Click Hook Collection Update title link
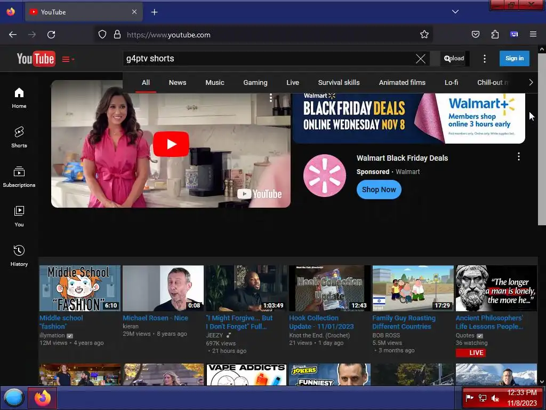Screen dimensions: 546x410 coord(322,322)
